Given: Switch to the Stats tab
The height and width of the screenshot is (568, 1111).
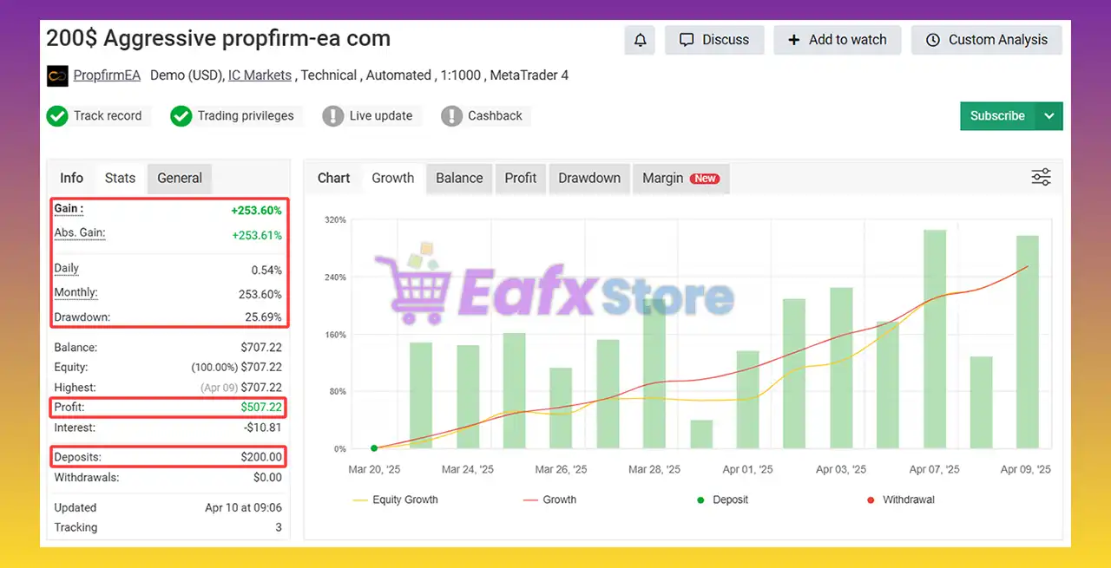Looking at the screenshot, I should pyautogui.click(x=120, y=178).
